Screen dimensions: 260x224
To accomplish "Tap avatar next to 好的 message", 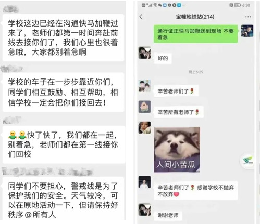I will 144,52.
